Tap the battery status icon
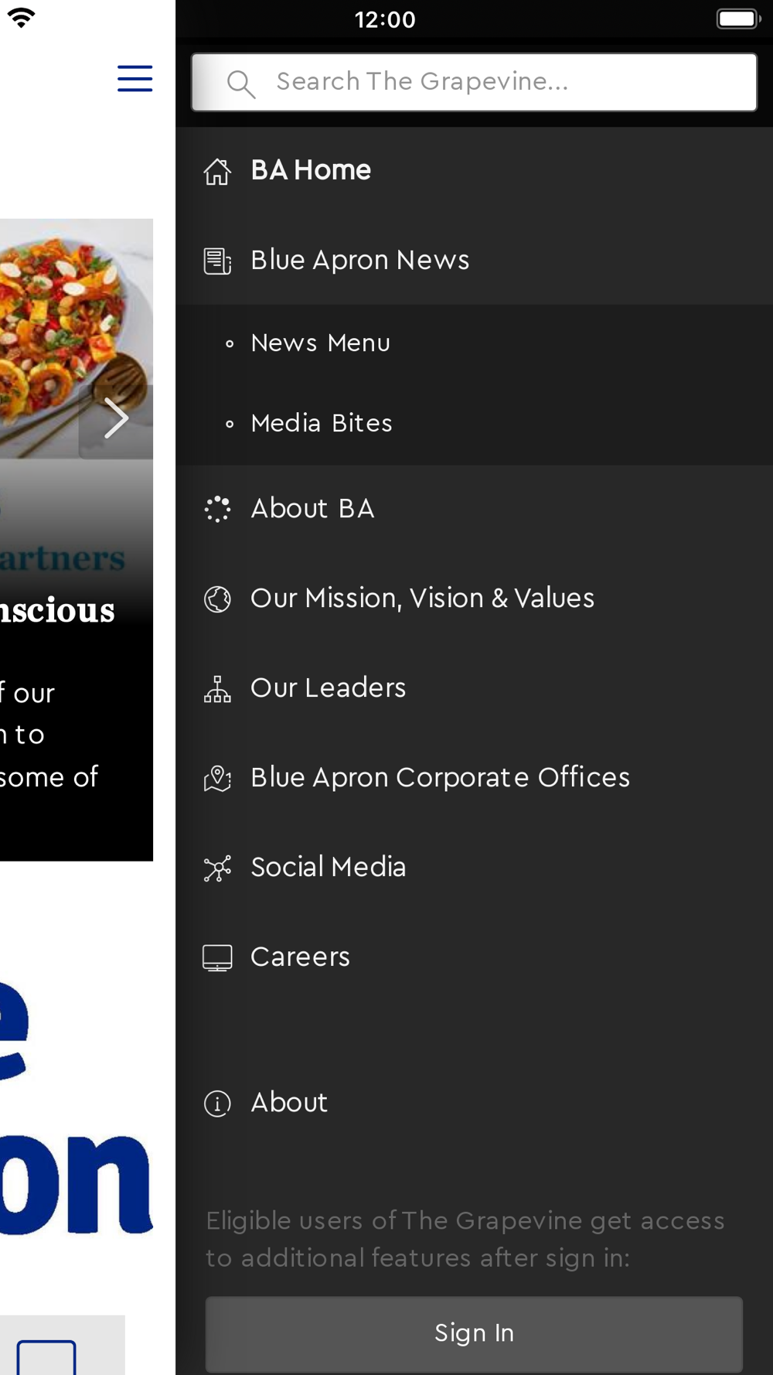The image size is (773, 1375). coord(738,19)
